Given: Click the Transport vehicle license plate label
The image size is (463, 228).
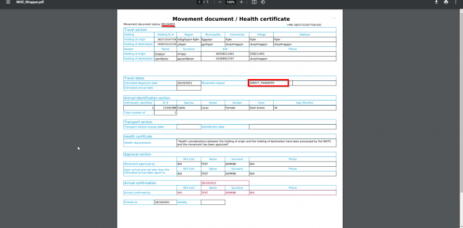Looking at the screenshot, I should pyautogui.click(x=144, y=127).
